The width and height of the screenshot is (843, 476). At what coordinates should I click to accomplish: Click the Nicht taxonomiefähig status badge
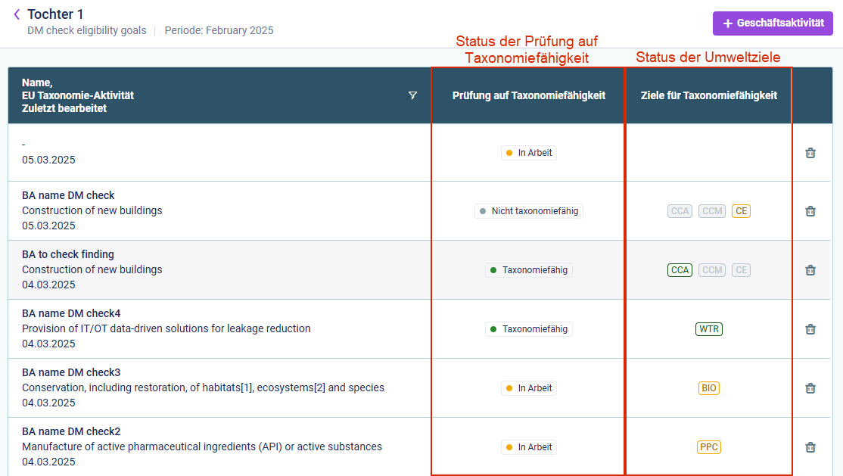[x=528, y=211]
